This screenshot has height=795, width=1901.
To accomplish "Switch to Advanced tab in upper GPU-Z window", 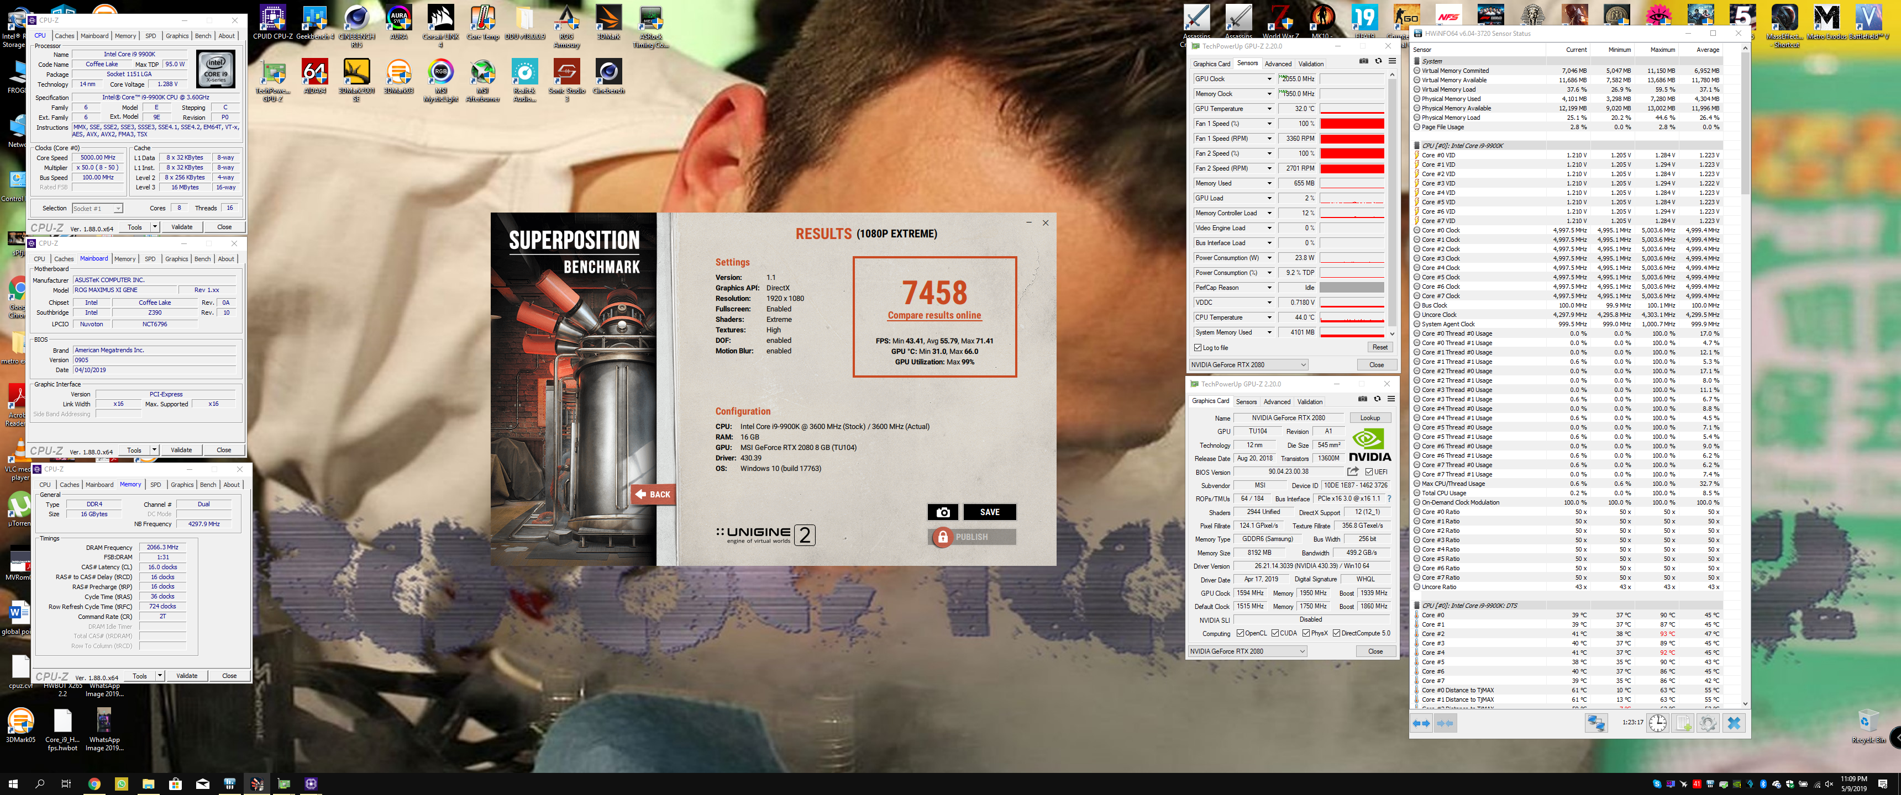I will click(1278, 64).
